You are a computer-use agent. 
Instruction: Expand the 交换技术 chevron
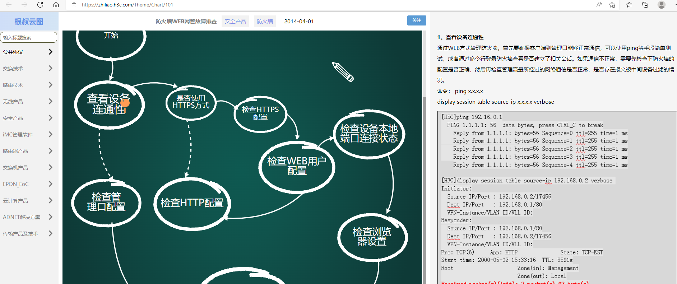(51, 68)
